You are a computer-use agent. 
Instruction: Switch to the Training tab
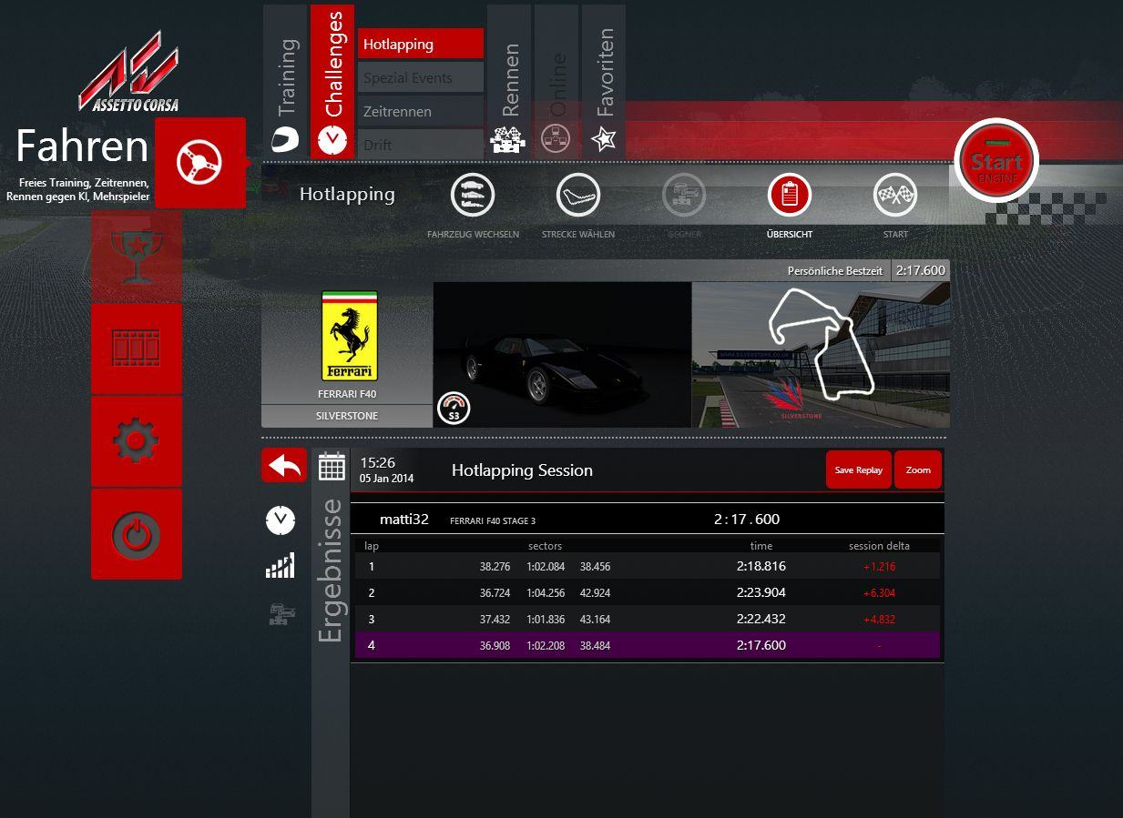click(286, 82)
